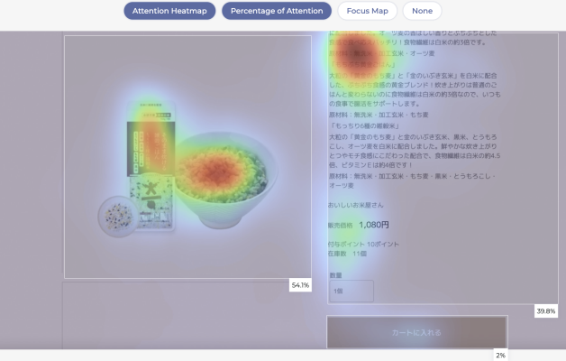566x361 pixels.
Task: Toggle the Attention Heatmap view
Action: (169, 11)
